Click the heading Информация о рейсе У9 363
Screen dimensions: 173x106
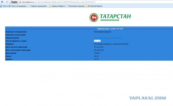point(110,29)
